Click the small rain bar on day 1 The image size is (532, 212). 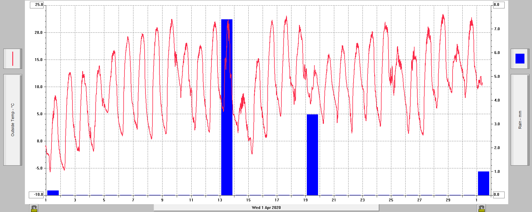point(53,193)
